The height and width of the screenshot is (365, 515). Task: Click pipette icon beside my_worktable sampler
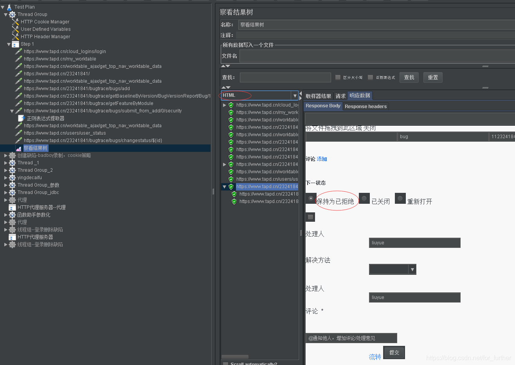18,59
